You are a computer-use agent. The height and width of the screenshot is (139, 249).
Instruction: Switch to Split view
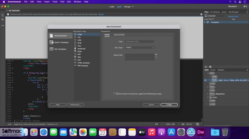pyautogui.click(x=119, y=7)
